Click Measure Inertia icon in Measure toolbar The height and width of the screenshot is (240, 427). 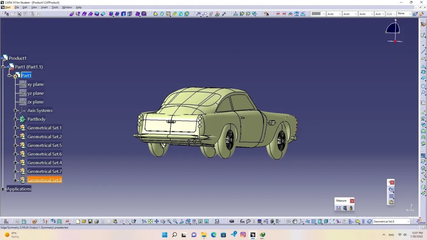tap(351, 208)
